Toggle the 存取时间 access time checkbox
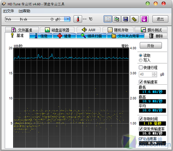This screenshot has width=173, height=151. [140, 119]
